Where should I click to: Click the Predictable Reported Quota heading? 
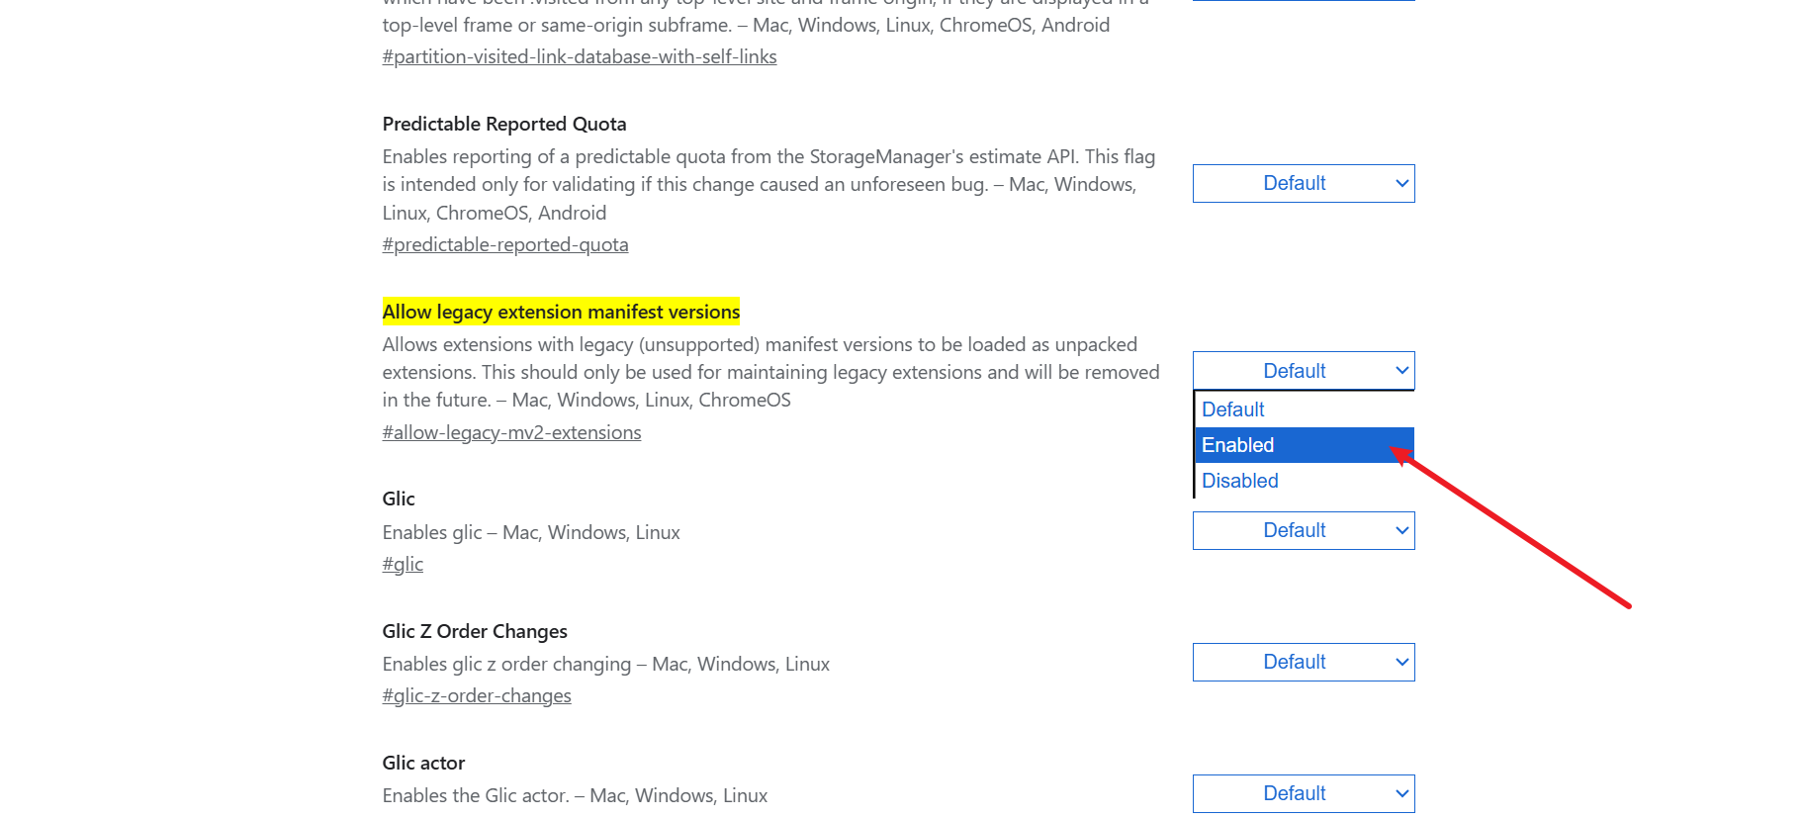[504, 124]
